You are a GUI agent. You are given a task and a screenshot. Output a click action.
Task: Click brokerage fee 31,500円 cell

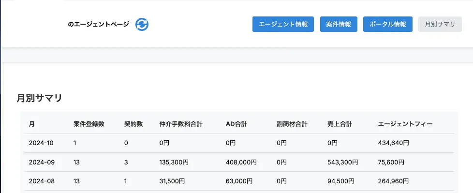172,181
